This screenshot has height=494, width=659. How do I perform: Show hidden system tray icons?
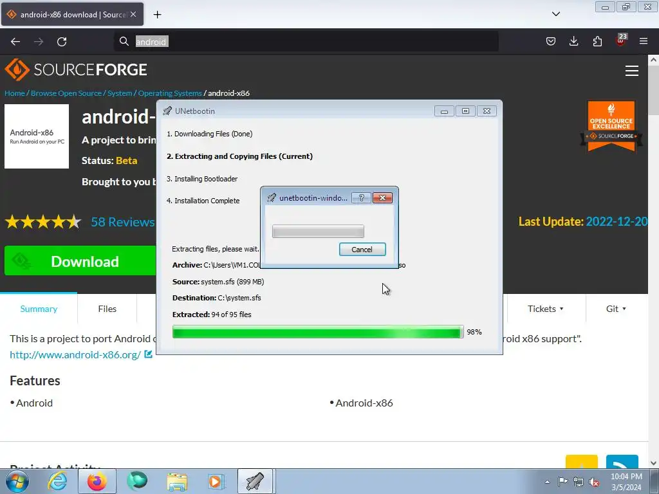(547, 482)
